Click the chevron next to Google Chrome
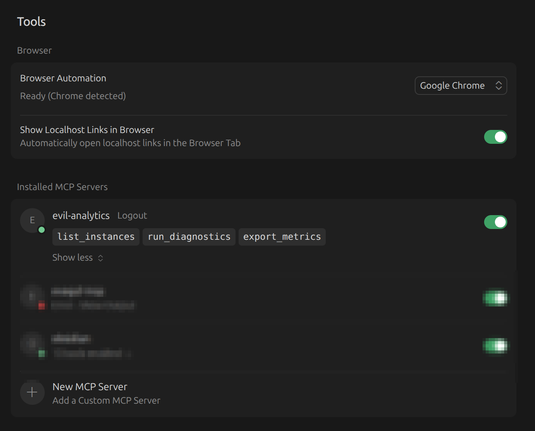The height and width of the screenshot is (431, 535). point(499,85)
